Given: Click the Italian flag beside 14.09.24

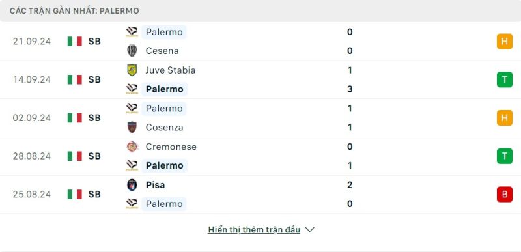Looking at the screenshot, I should point(75,79).
